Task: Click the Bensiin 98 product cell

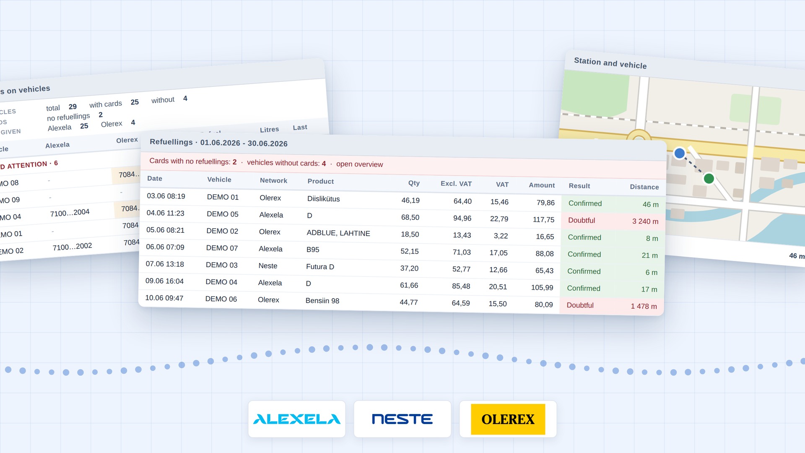Action: click(x=322, y=301)
